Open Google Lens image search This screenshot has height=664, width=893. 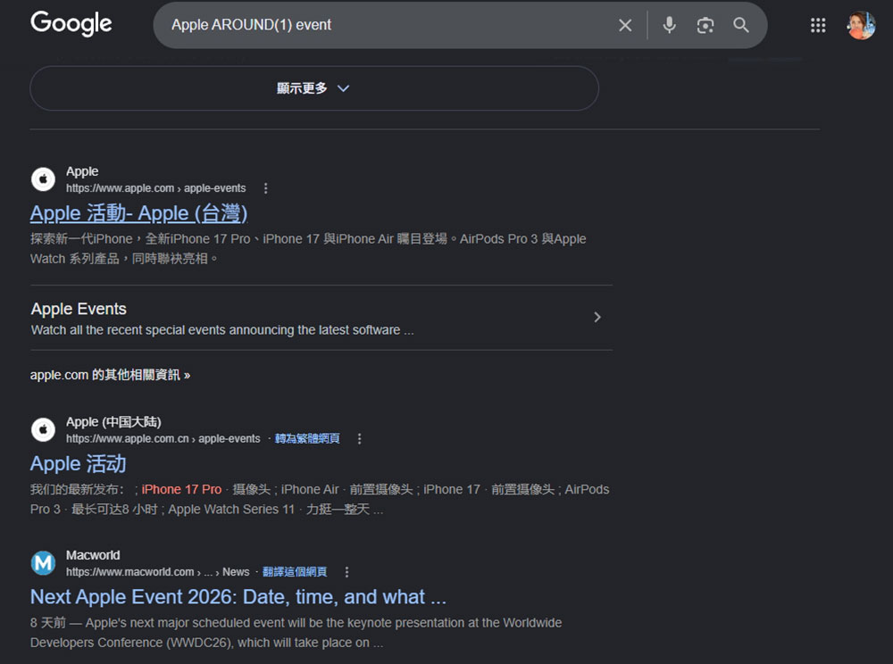[705, 25]
